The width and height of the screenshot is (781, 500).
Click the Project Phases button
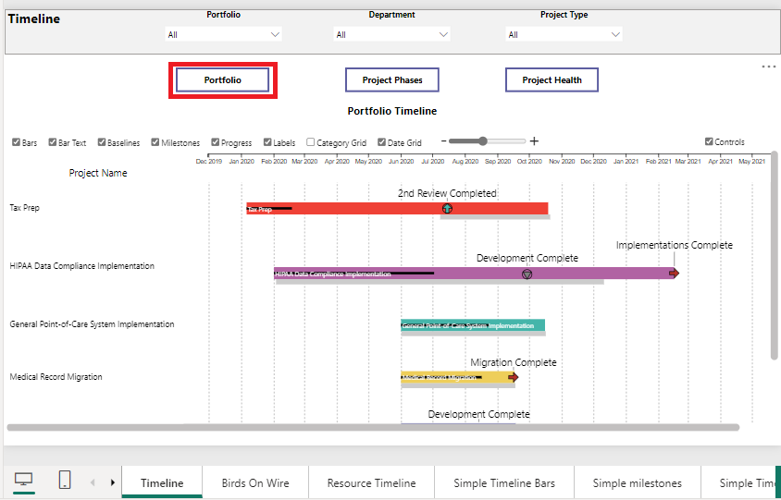392,80
